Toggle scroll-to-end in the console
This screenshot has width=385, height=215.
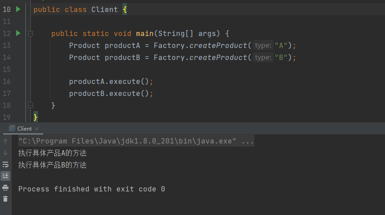(x=5, y=176)
